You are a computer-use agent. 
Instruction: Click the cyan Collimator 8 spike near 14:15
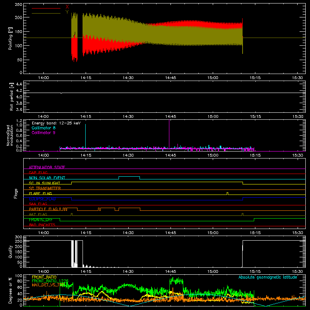(85, 136)
